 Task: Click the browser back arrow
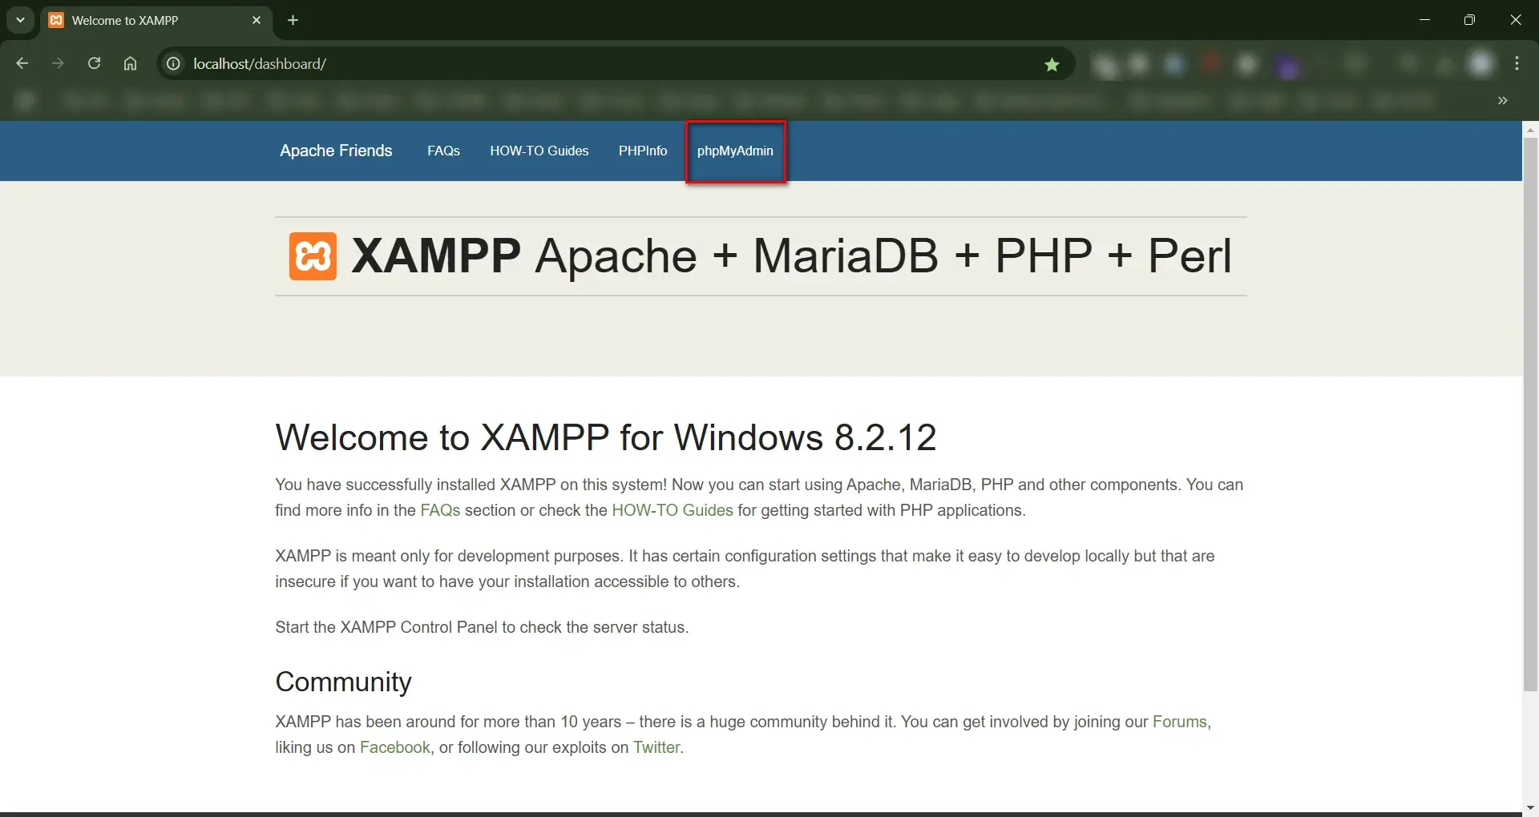[22, 63]
